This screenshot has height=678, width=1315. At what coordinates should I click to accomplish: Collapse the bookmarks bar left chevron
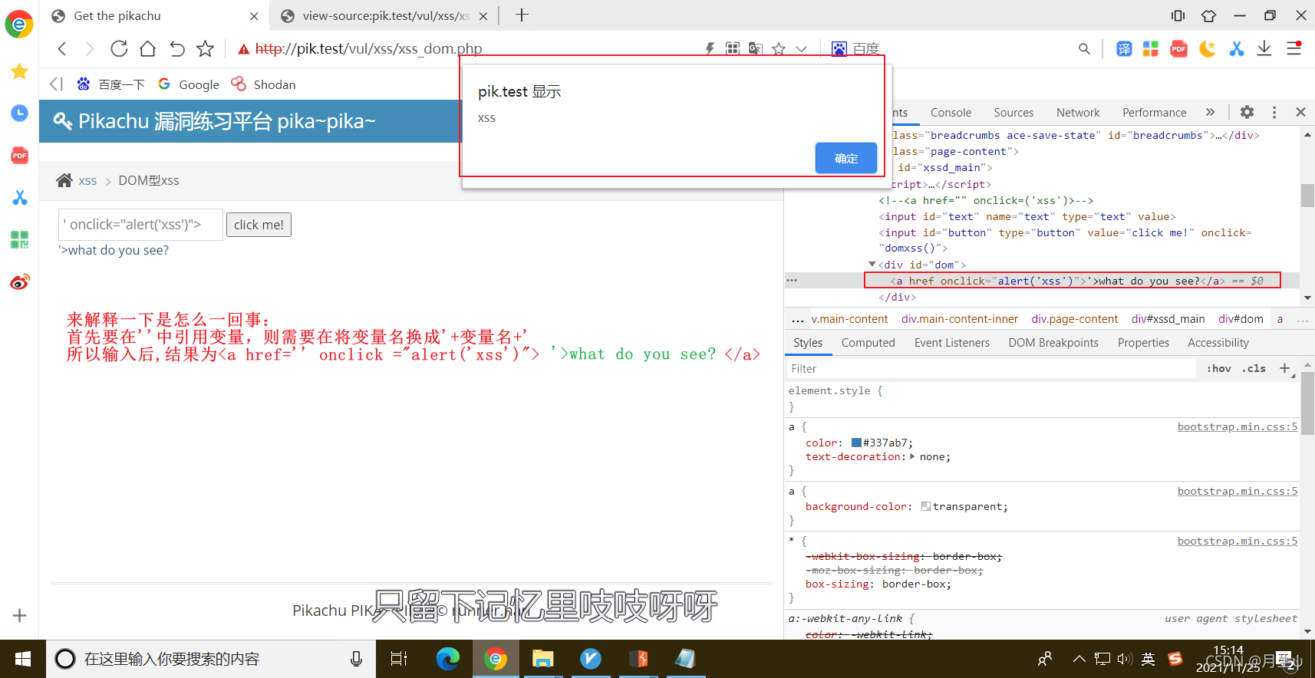point(56,84)
